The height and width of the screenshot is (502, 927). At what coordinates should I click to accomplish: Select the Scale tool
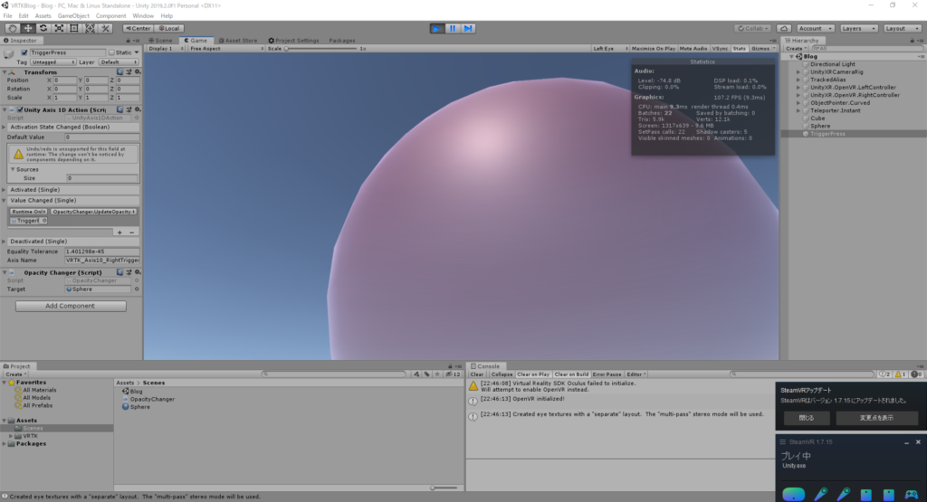point(59,28)
